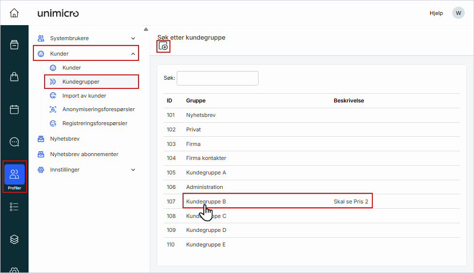This screenshot has height=273, width=474.
Task: Open the chat bubble icon in left rail
Action: tap(14, 142)
